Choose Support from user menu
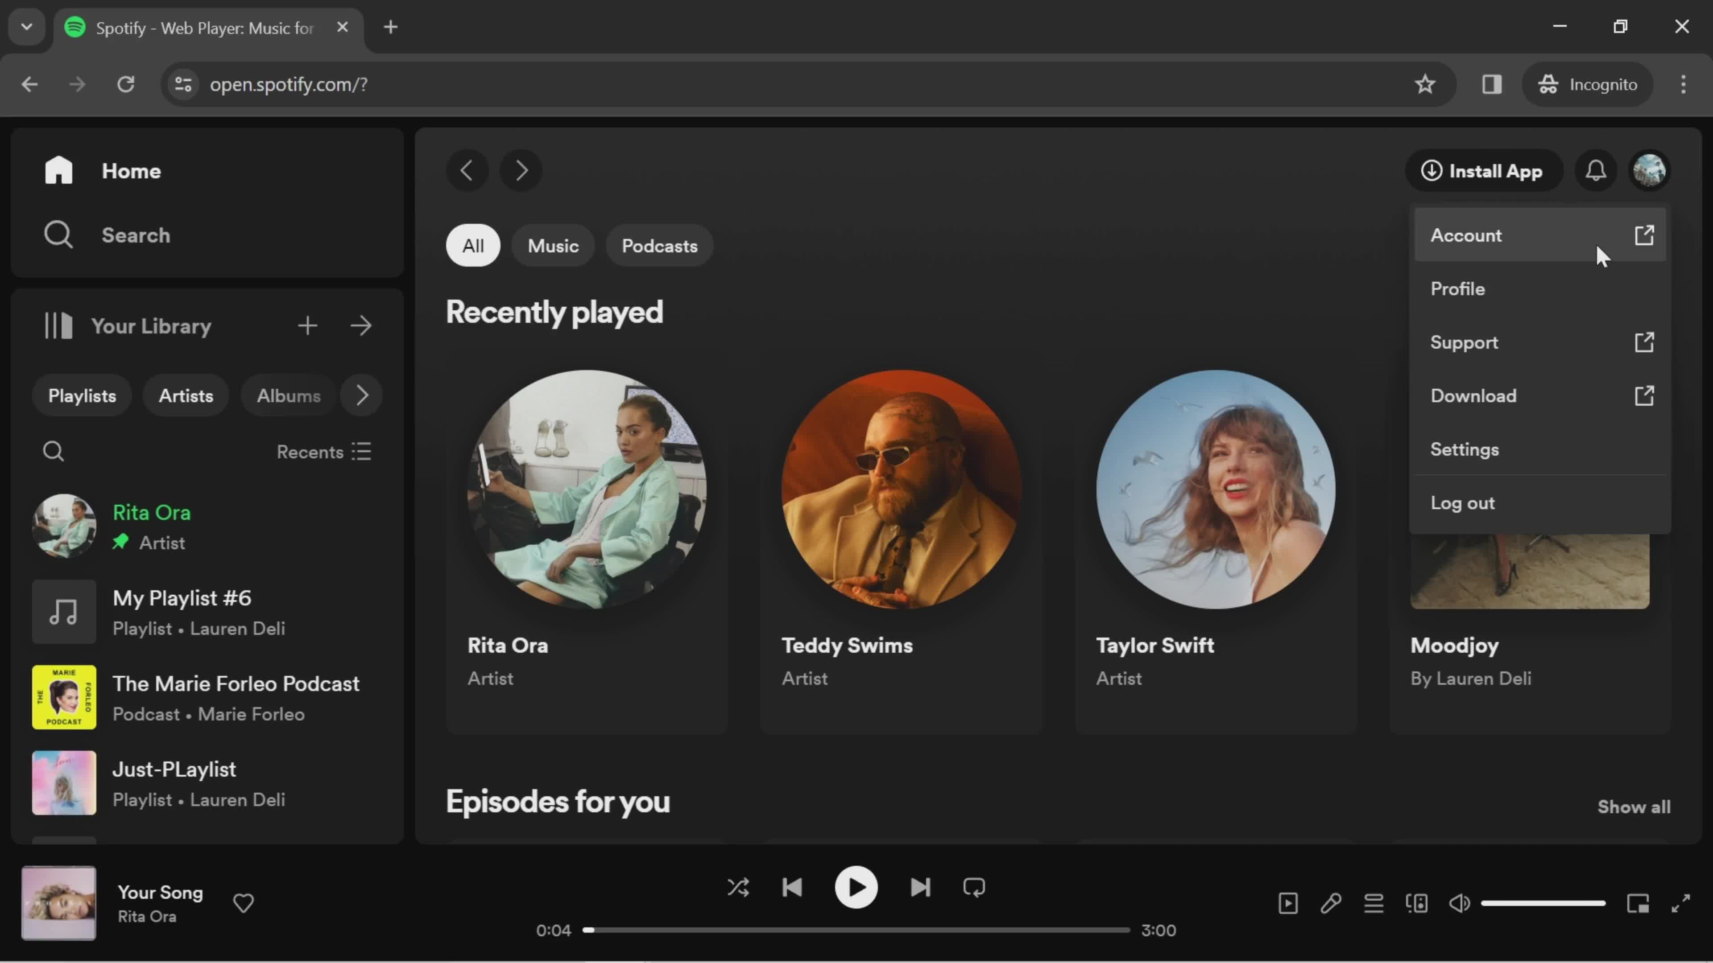 [1540, 342]
